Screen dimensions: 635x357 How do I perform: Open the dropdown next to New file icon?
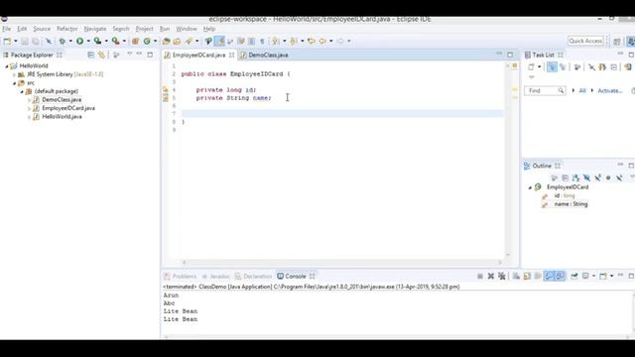pos(16,41)
